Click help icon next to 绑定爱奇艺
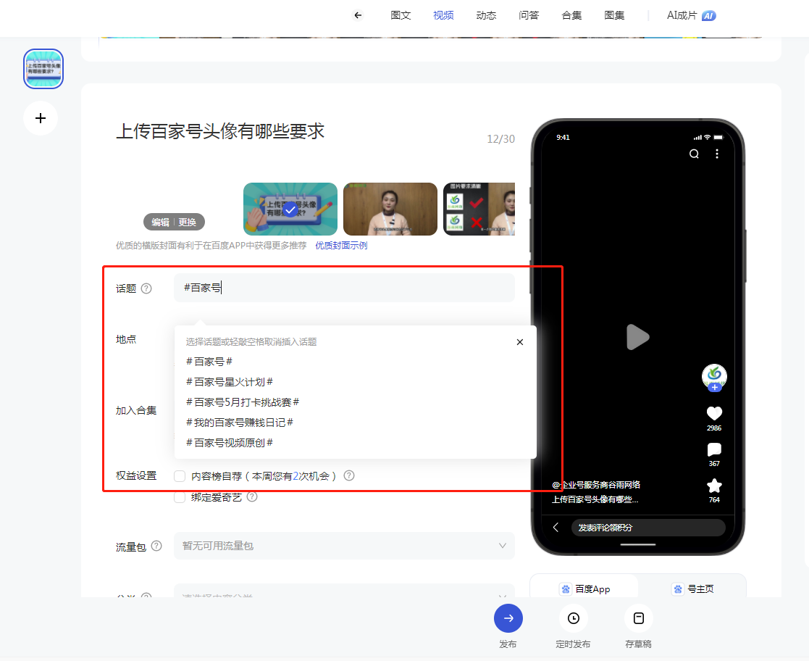 click(x=252, y=496)
